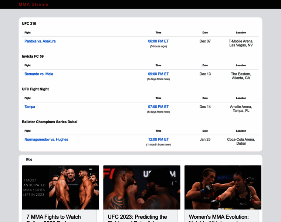281x222 pixels.
Task: Open the Women's MMA fight blog thumbnail
Action: tap(223, 187)
